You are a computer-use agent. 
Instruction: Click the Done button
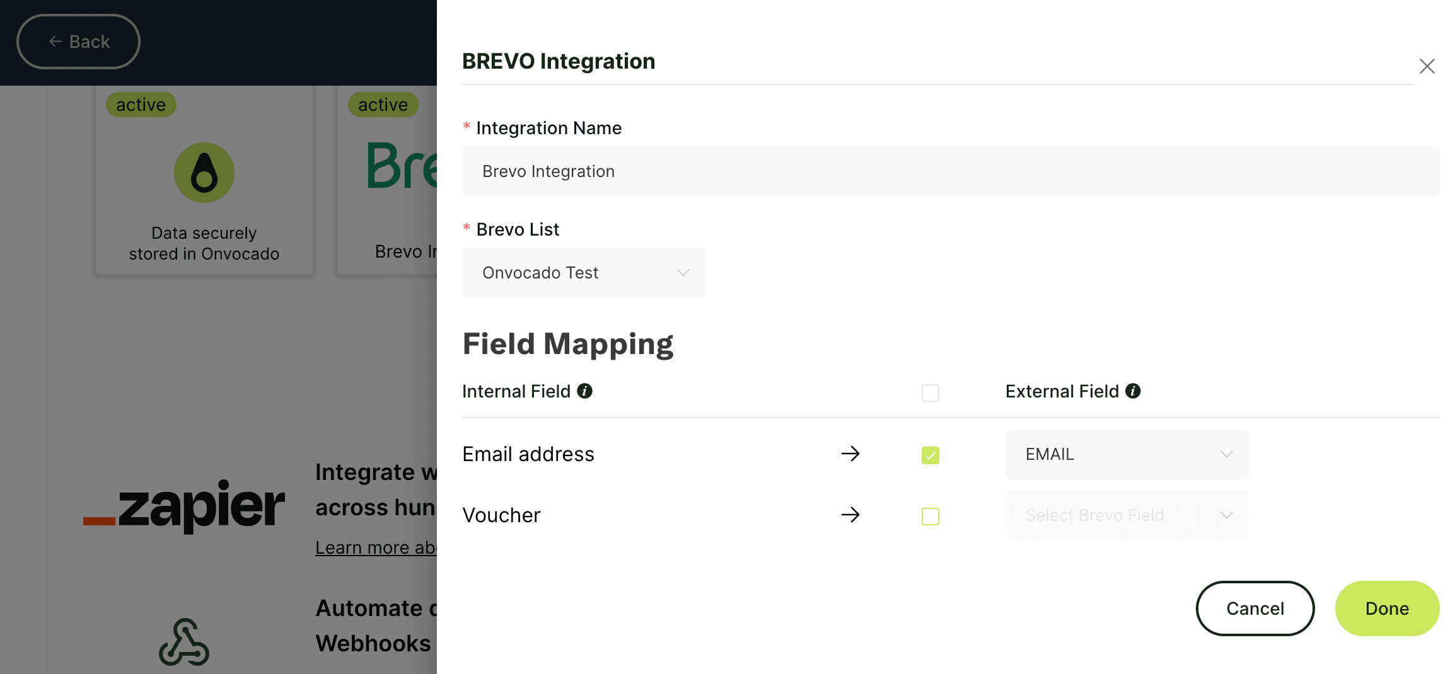[x=1387, y=608]
